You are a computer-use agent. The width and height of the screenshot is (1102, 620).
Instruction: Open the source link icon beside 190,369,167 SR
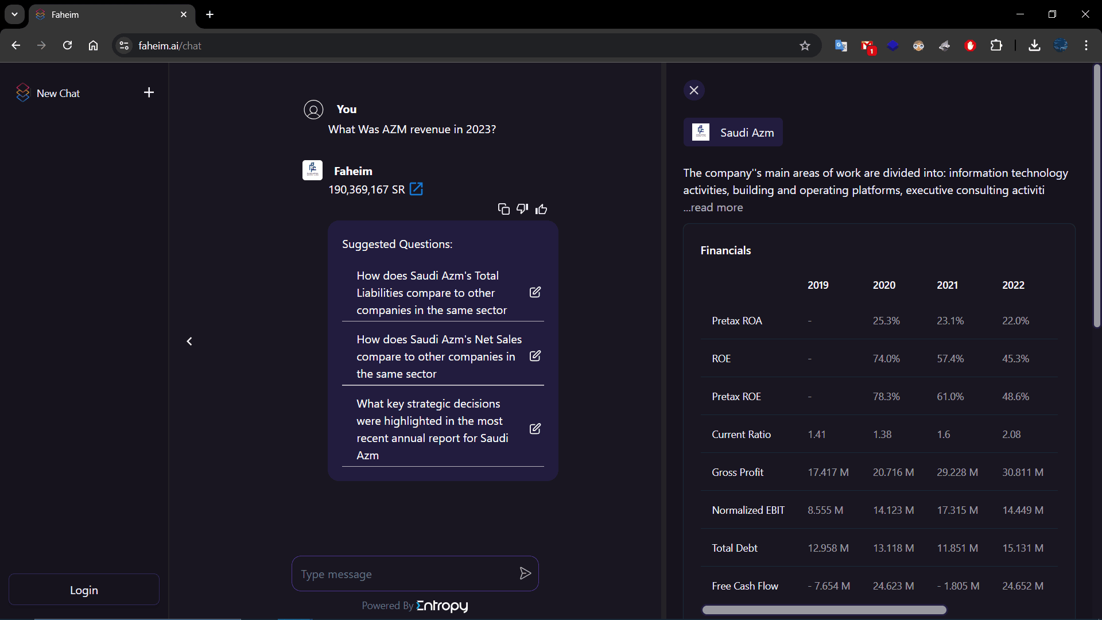(x=416, y=189)
